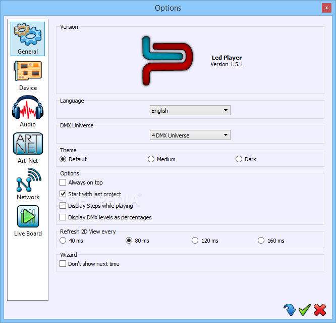
Task: Select the Dark theme radio button
Action: [x=239, y=159]
